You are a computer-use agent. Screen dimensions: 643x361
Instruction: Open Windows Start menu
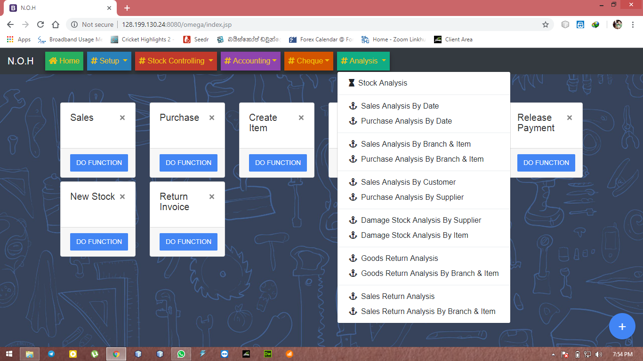pyautogui.click(x=9, y=354)
